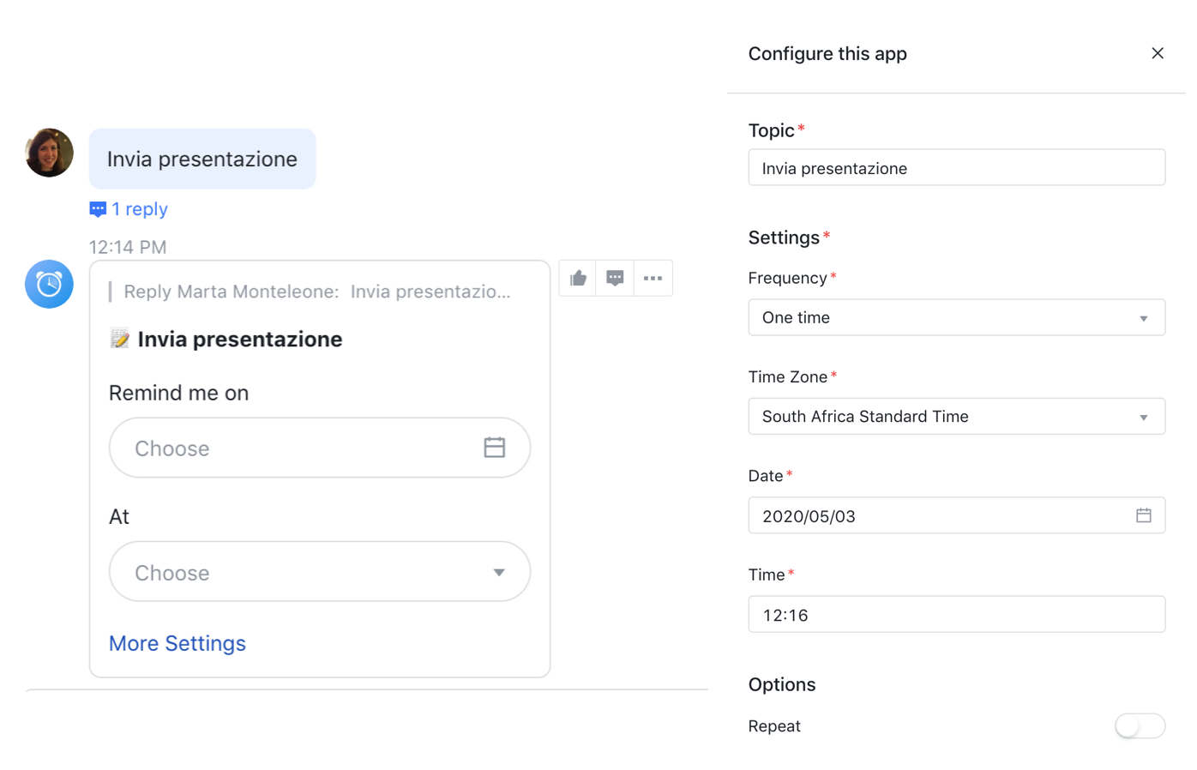This screenshot has height=770, width=1197.
Task: Click the calendar icon in Remind me on
Action: (x=494, y=447)
